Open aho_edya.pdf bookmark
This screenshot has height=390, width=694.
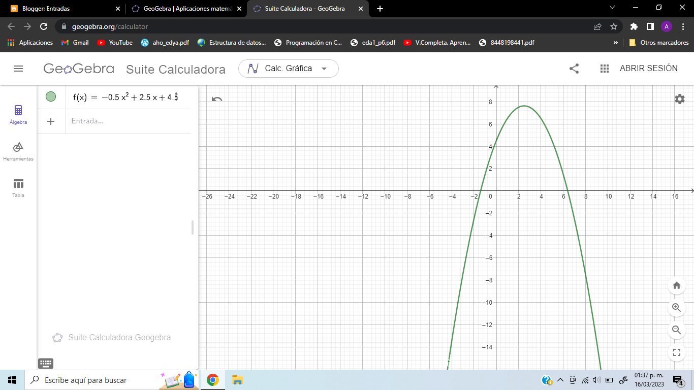(x=165, y=43)
